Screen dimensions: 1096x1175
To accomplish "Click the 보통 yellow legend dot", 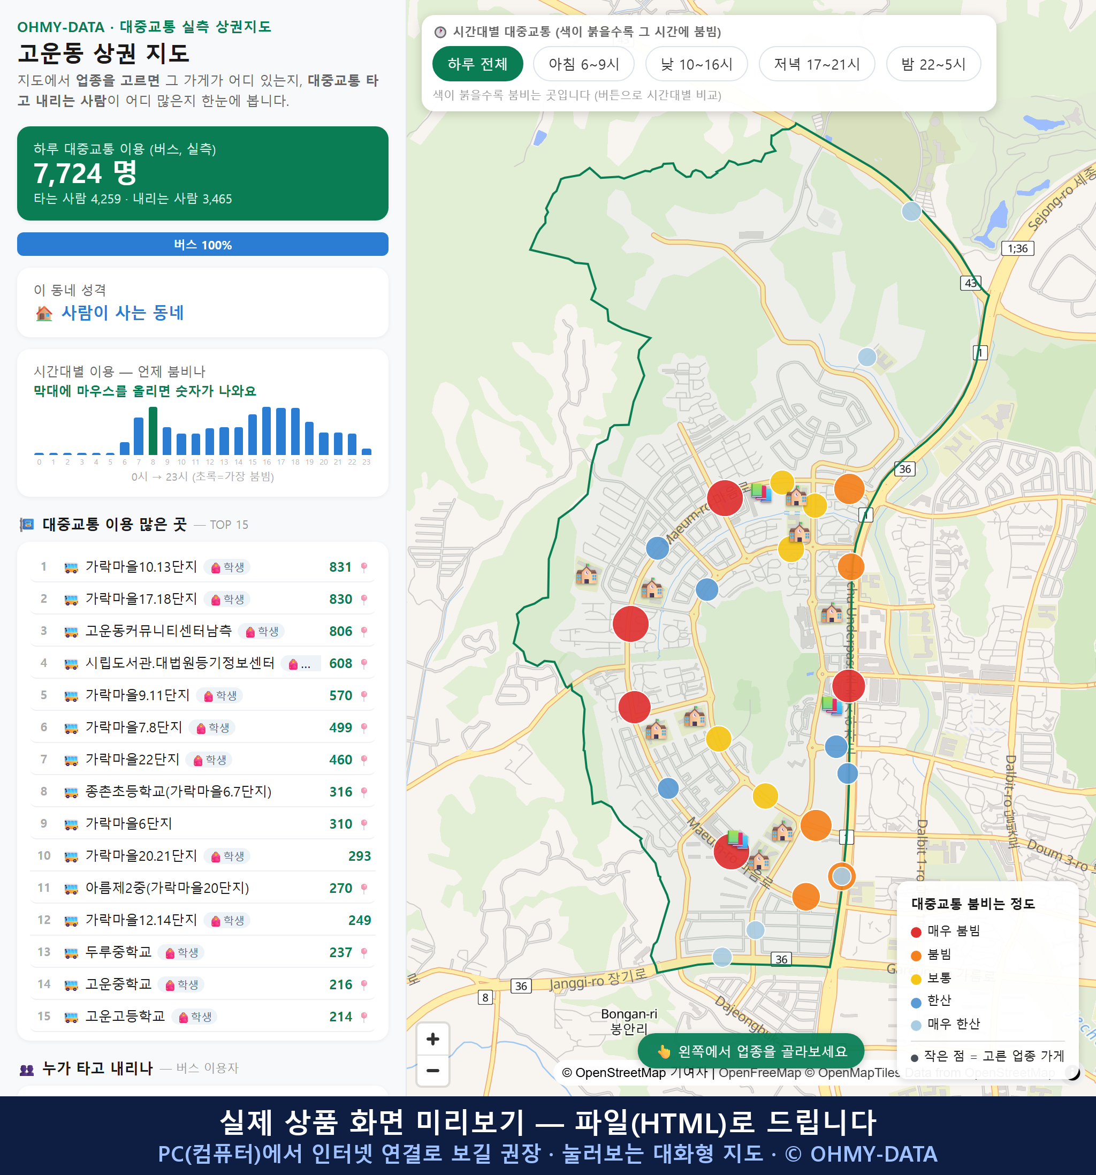I will pyautogui.click(x=916, y=979).
